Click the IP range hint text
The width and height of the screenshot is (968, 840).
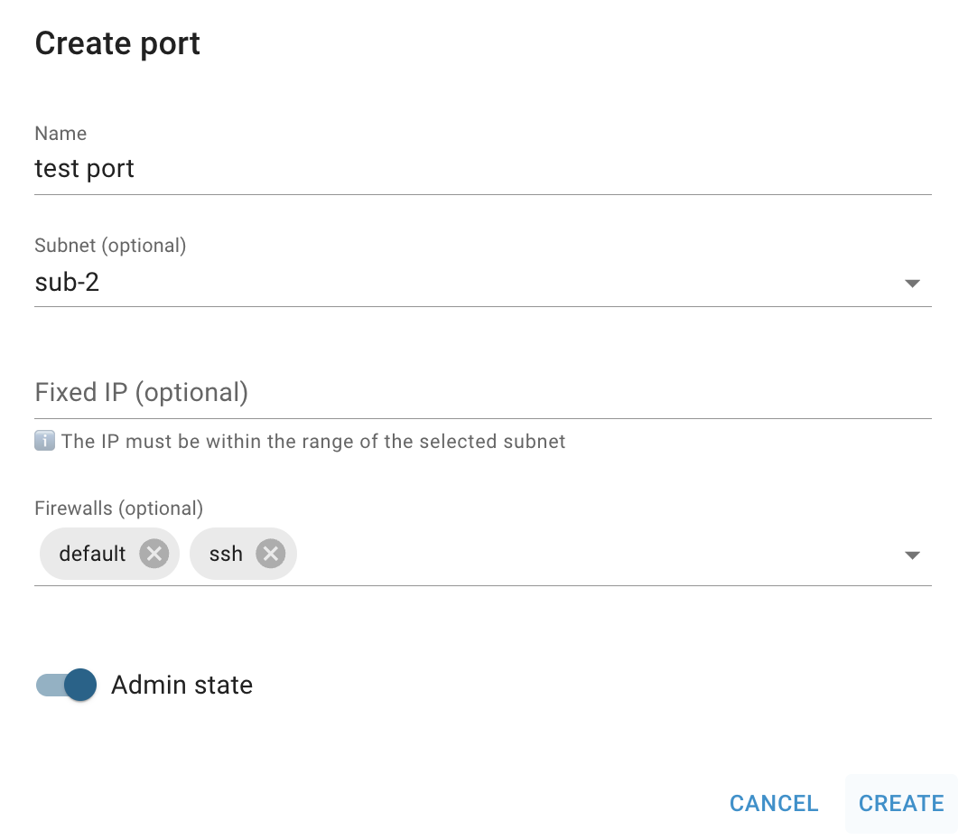[313, 442]
